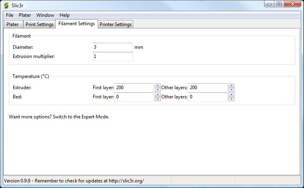
Task: Select the Filament Settings tab
Action: coord(76,24)
